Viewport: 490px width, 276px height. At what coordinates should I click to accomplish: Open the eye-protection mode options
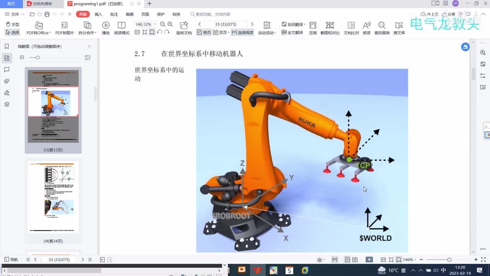tap(320, 260)
